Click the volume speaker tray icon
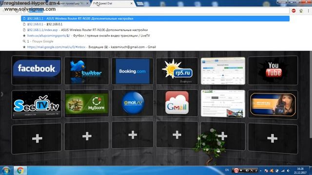Image resolution: width=312 pixels, height=175 pixels. pos(288,171)
